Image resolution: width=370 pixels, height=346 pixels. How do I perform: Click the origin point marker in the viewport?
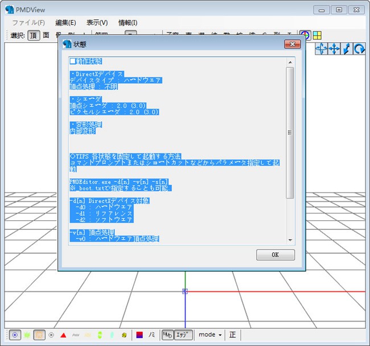(185, 291)
